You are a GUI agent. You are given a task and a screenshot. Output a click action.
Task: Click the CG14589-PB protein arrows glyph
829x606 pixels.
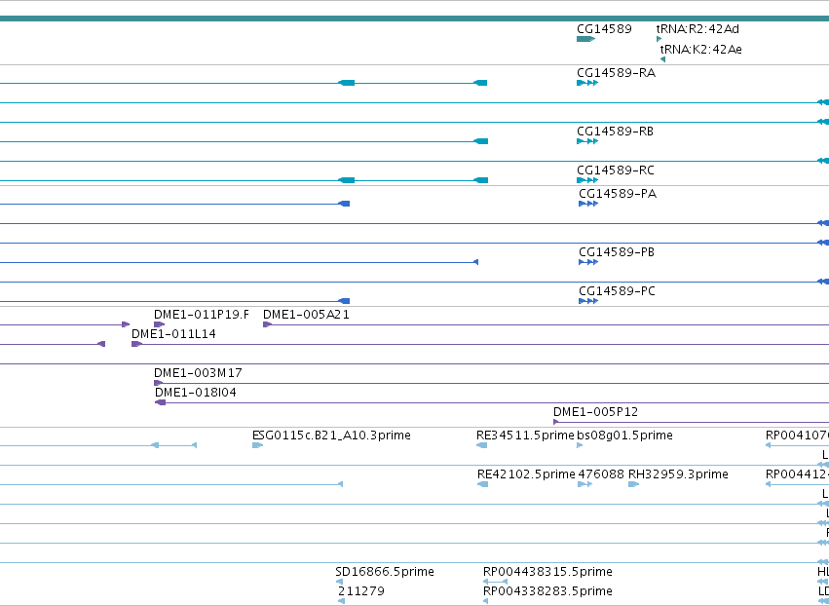pyautogui.click(x=588, y=262)
